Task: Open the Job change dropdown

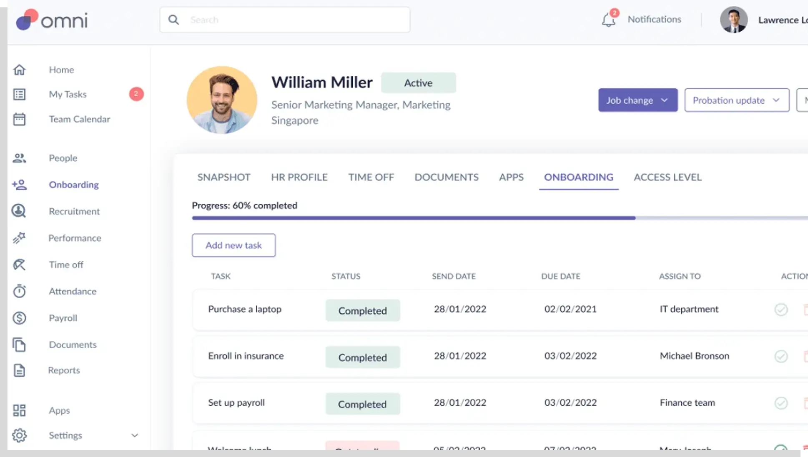Action: [638, 100]
